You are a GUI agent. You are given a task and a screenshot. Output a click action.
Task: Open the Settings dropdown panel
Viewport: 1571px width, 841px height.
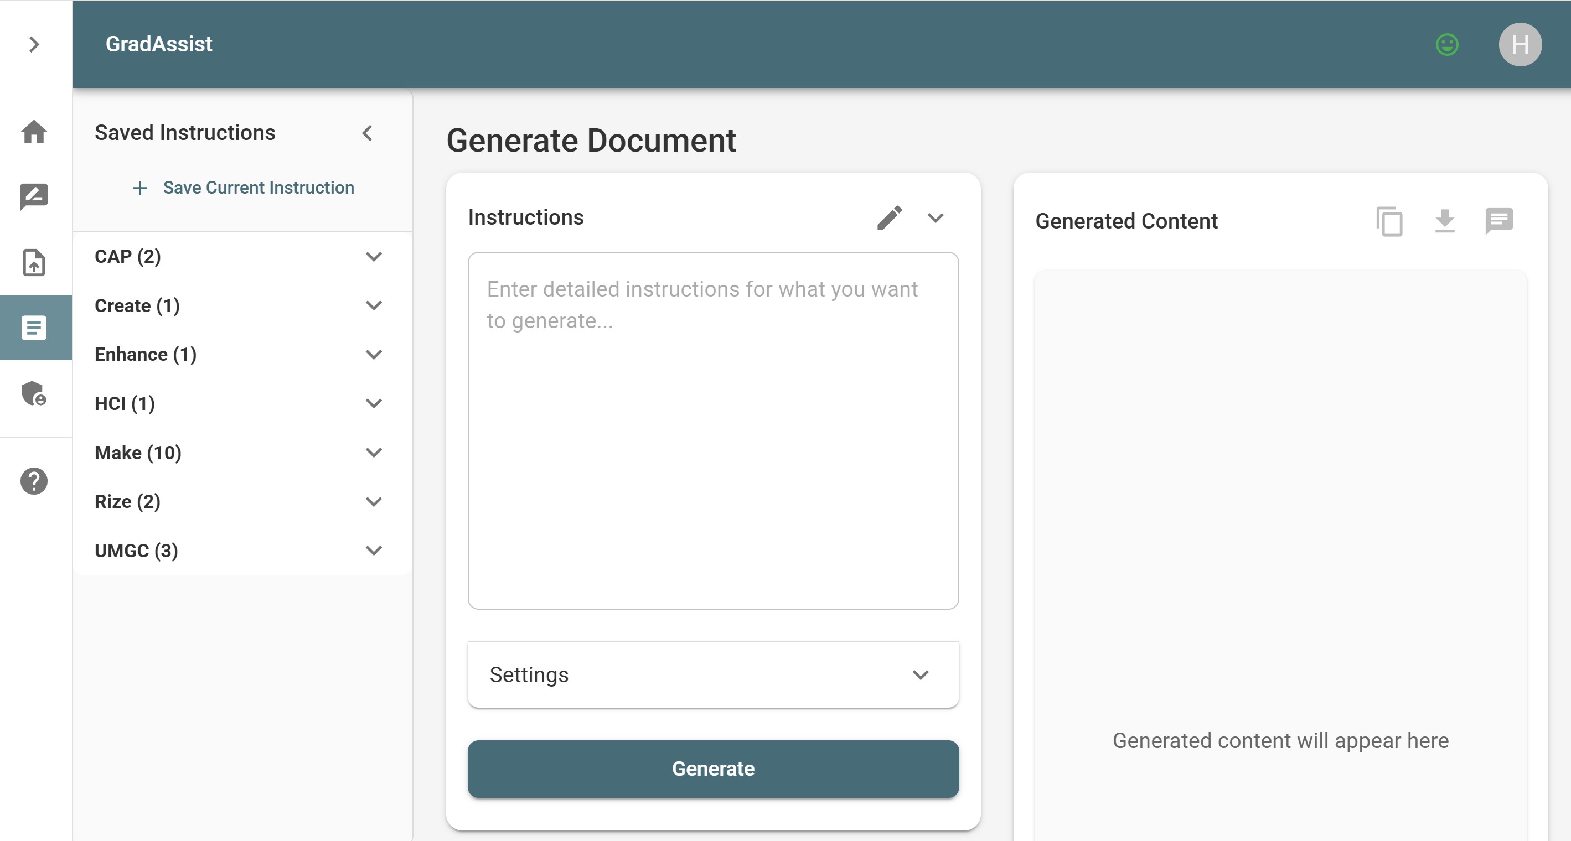coord(712,674)
